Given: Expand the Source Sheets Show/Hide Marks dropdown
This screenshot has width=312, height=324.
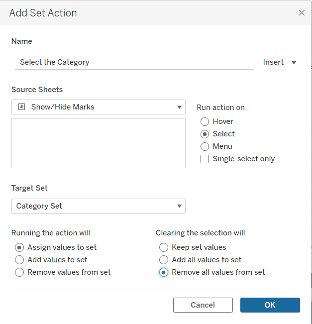Looking at the screenshot, I should pyautogui.click(x=179, y=107).
